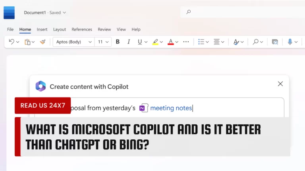The height and width of the screenshot is (171, 305).
Task: Open the meeting notes link
Action: click(x=171, y=108)
